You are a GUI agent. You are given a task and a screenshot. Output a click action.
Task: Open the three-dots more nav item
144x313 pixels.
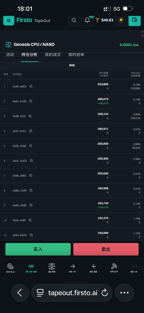tap(134, 266)
